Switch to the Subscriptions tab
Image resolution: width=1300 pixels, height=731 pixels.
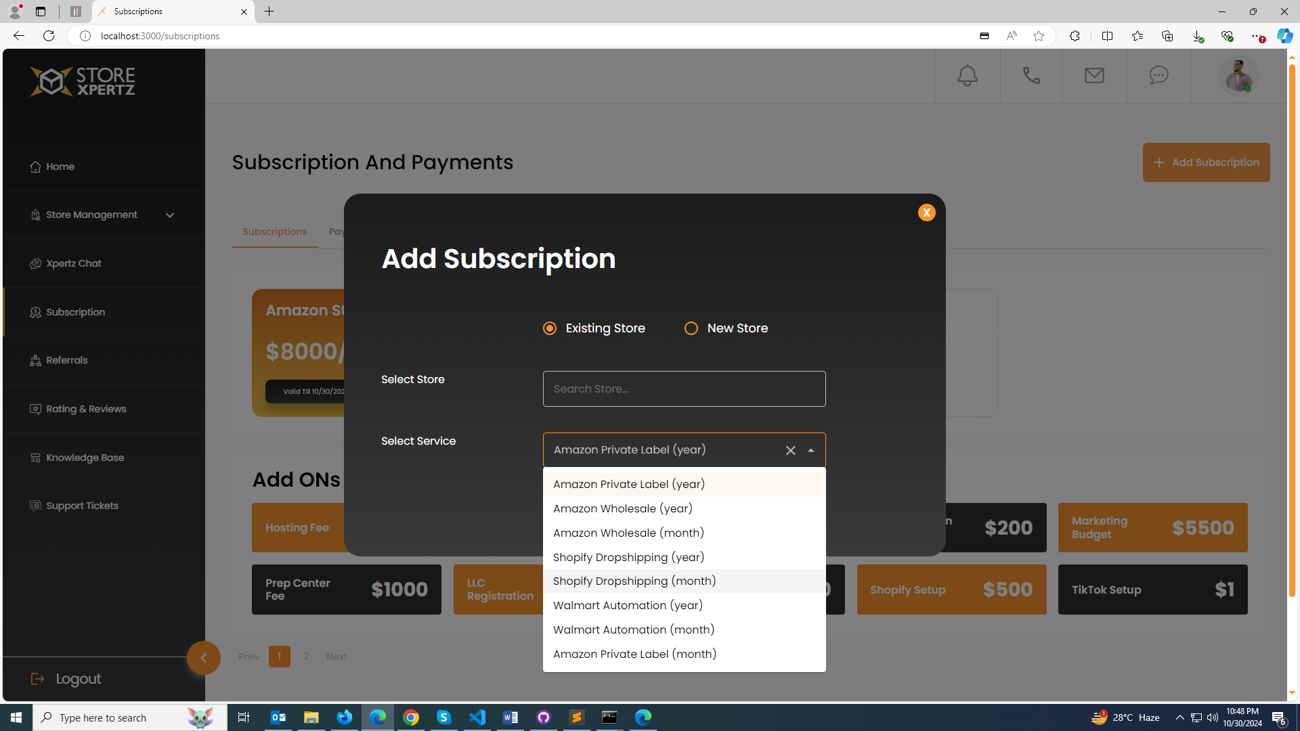274,231
